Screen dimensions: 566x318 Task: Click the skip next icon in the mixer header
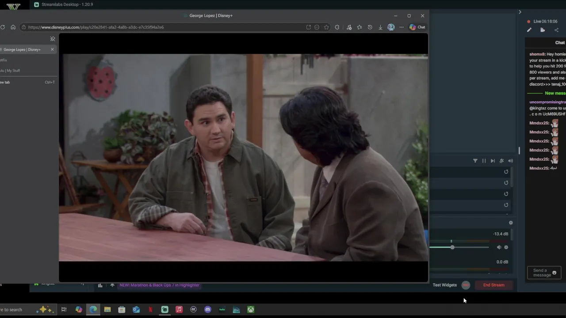pyautogui.click(x=493, y=161)
